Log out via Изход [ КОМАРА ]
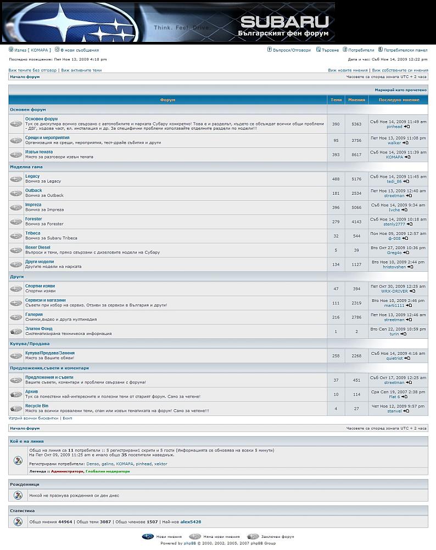This screenshot has height=550, width=436. (32, 50)
